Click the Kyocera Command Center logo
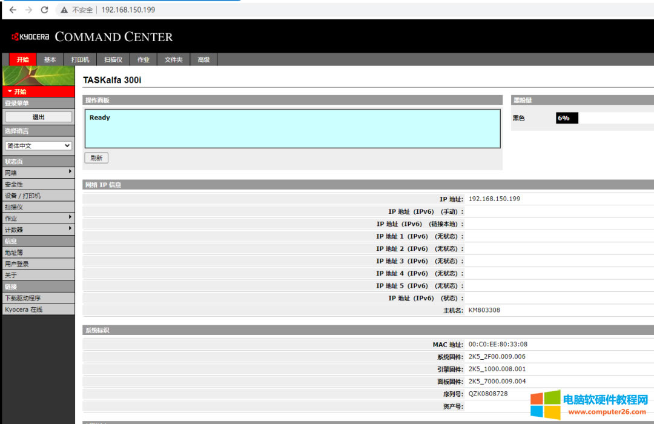The height and width of the screenshot is (424, 654). click(x=92, y=37)
